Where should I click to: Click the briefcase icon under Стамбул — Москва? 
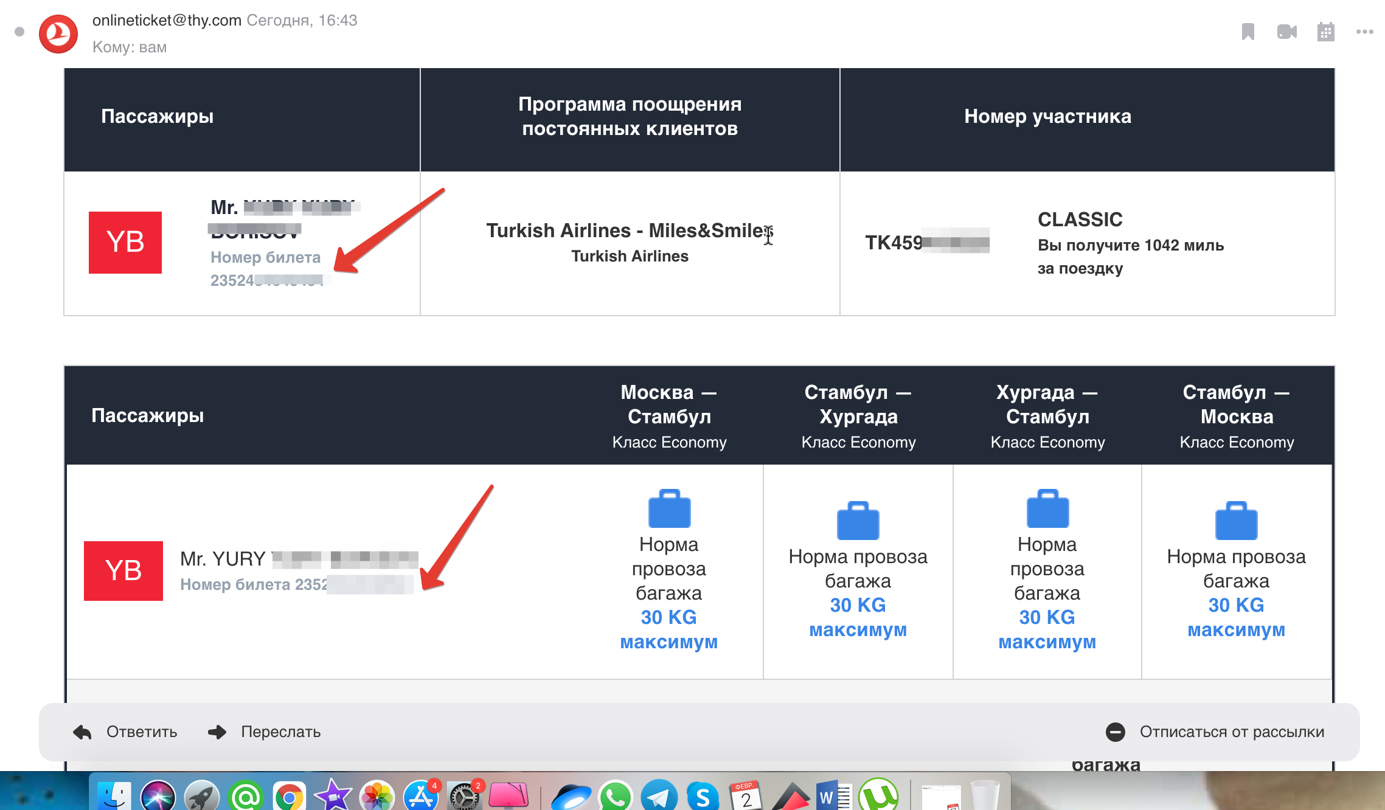coord(1236,521)
